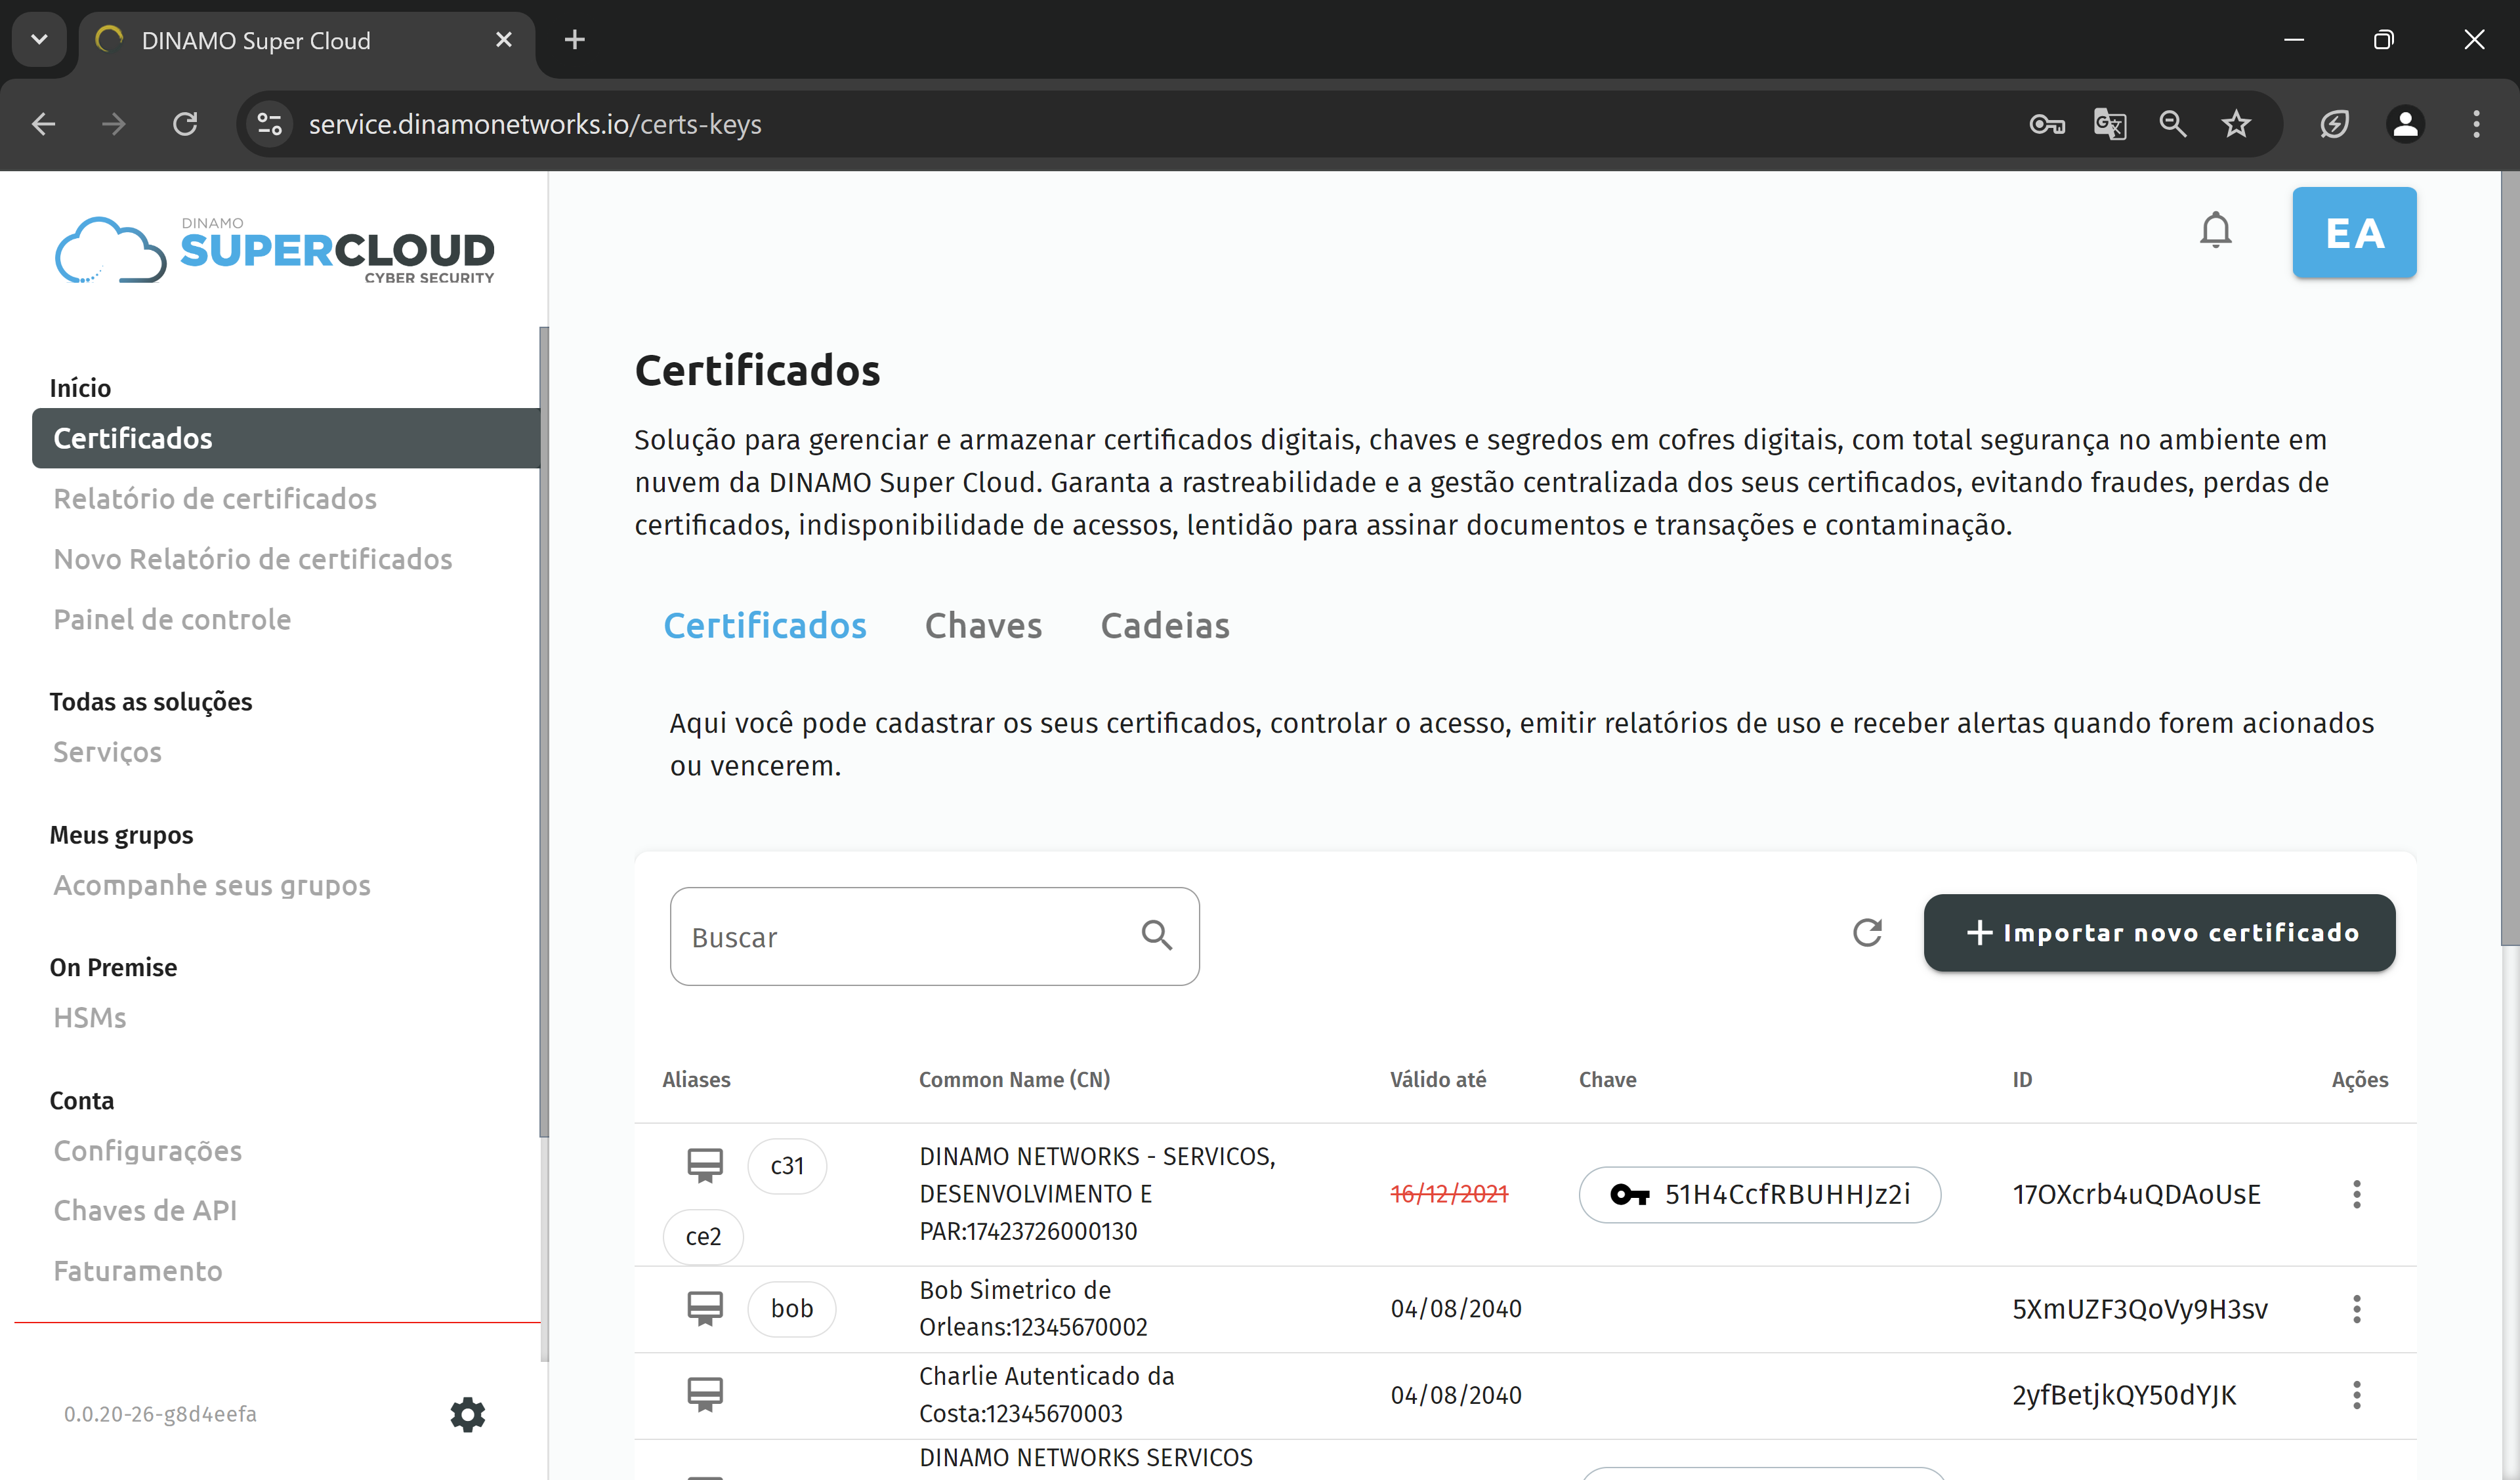The height and width of the screenshot is (1480, 2520).
Task: Click version text 0.0.20-26-g8d4eefa
Action: click(x=160, y=1414)
